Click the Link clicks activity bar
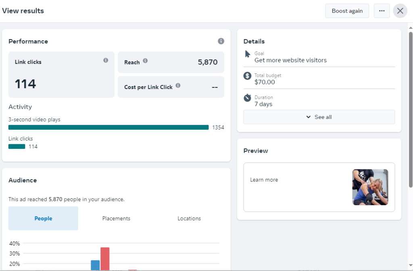413x271 pixels. coord(17,147)
